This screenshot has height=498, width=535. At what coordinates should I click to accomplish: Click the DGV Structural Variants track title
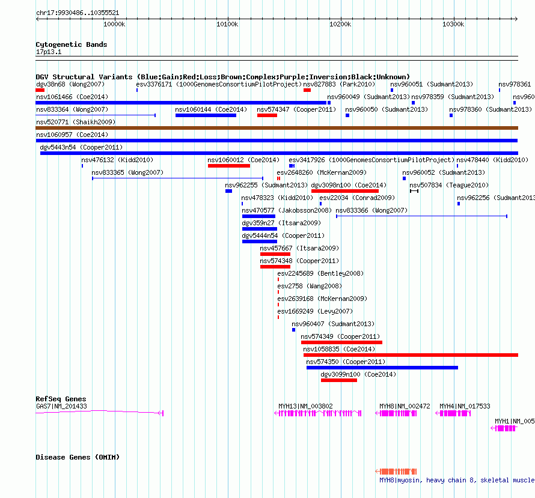pyautogui.click(x=222, y=77)
